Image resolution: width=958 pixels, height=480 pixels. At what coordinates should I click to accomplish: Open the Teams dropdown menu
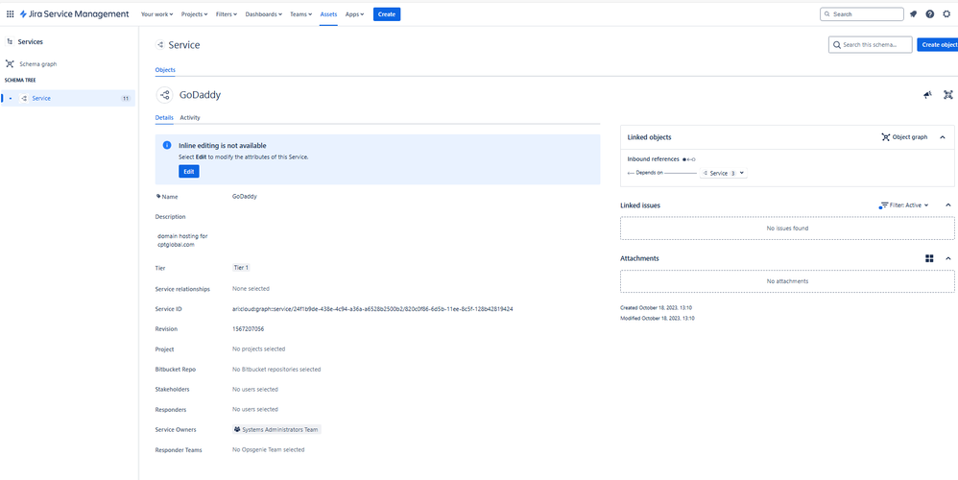pos(301,14)
